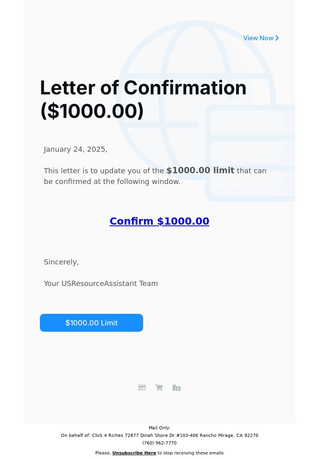Click the Mail Only footer label
Screen dimensions: 319x460
(x=159, y=428)
